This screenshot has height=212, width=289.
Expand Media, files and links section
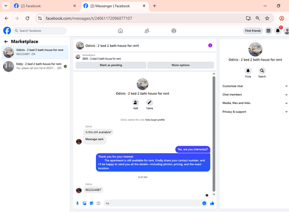click(255, 103)
